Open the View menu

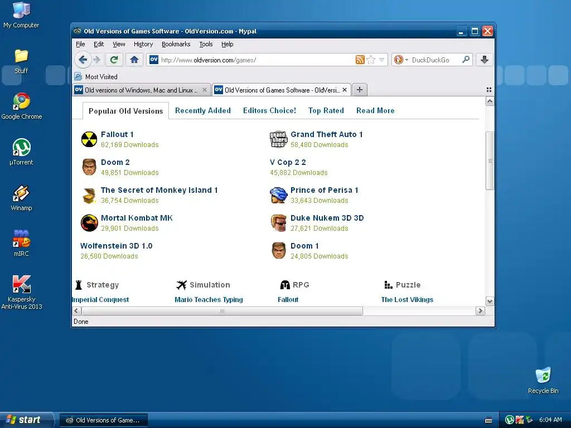pos(119,44)
